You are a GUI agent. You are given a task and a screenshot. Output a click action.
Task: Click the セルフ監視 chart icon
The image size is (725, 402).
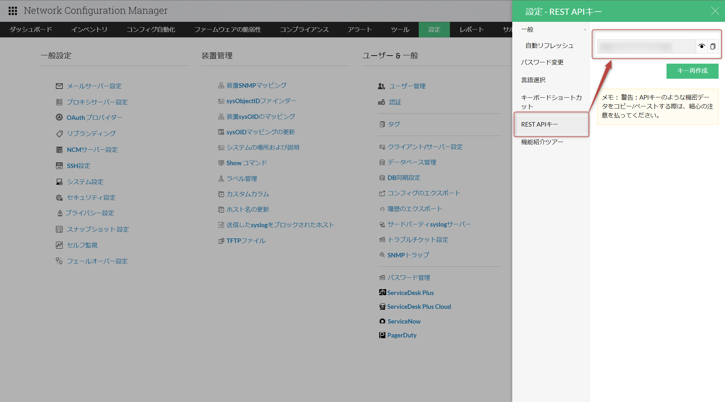[59, 245]
